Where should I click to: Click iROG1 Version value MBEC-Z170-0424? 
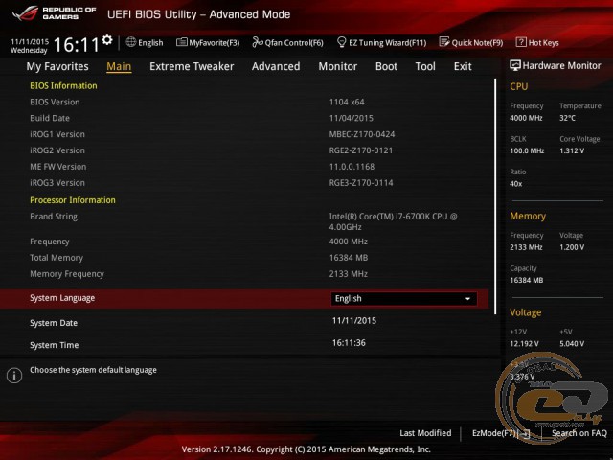(362, 134)
